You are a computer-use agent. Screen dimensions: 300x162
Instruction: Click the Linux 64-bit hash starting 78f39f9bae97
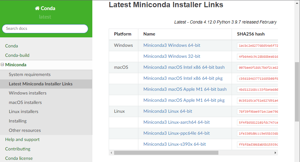258,112
